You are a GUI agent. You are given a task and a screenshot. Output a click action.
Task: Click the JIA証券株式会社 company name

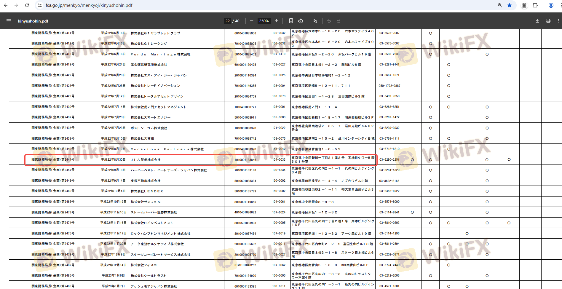tap(146, 160)
